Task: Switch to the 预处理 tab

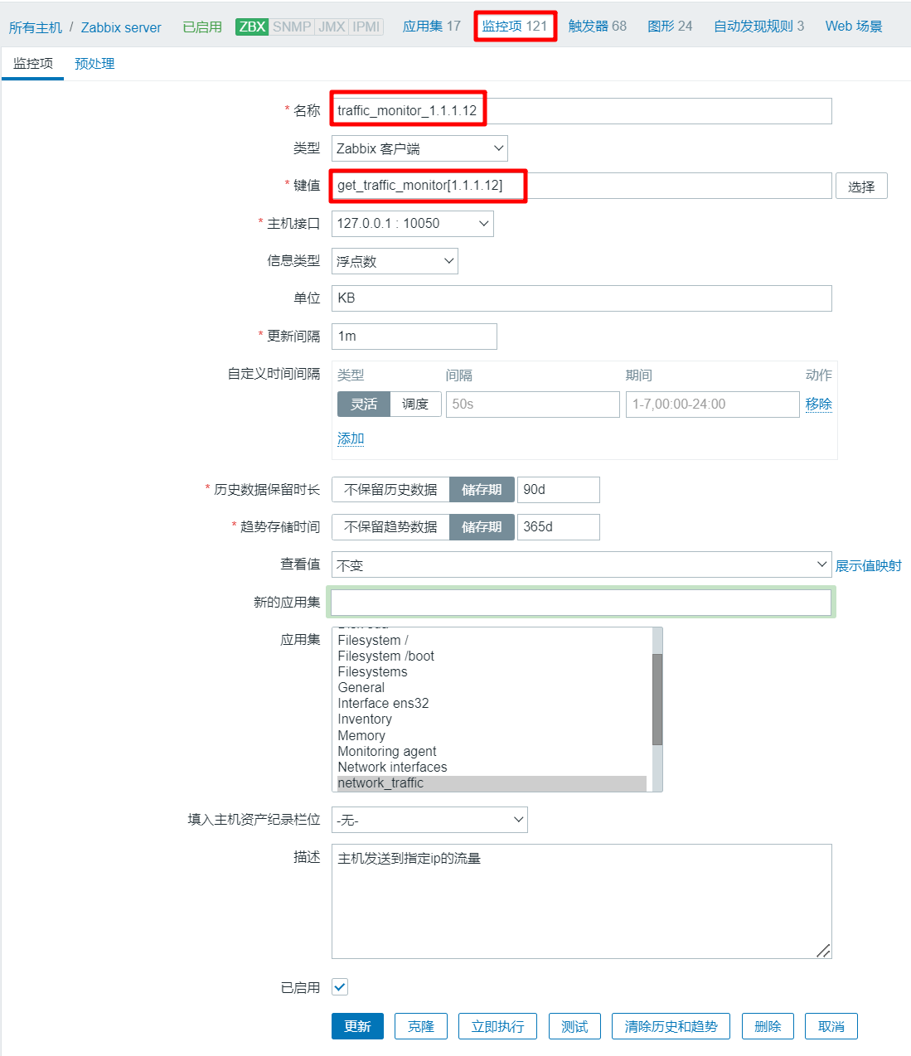Action: pyautogui.click(x=94, y=64)
